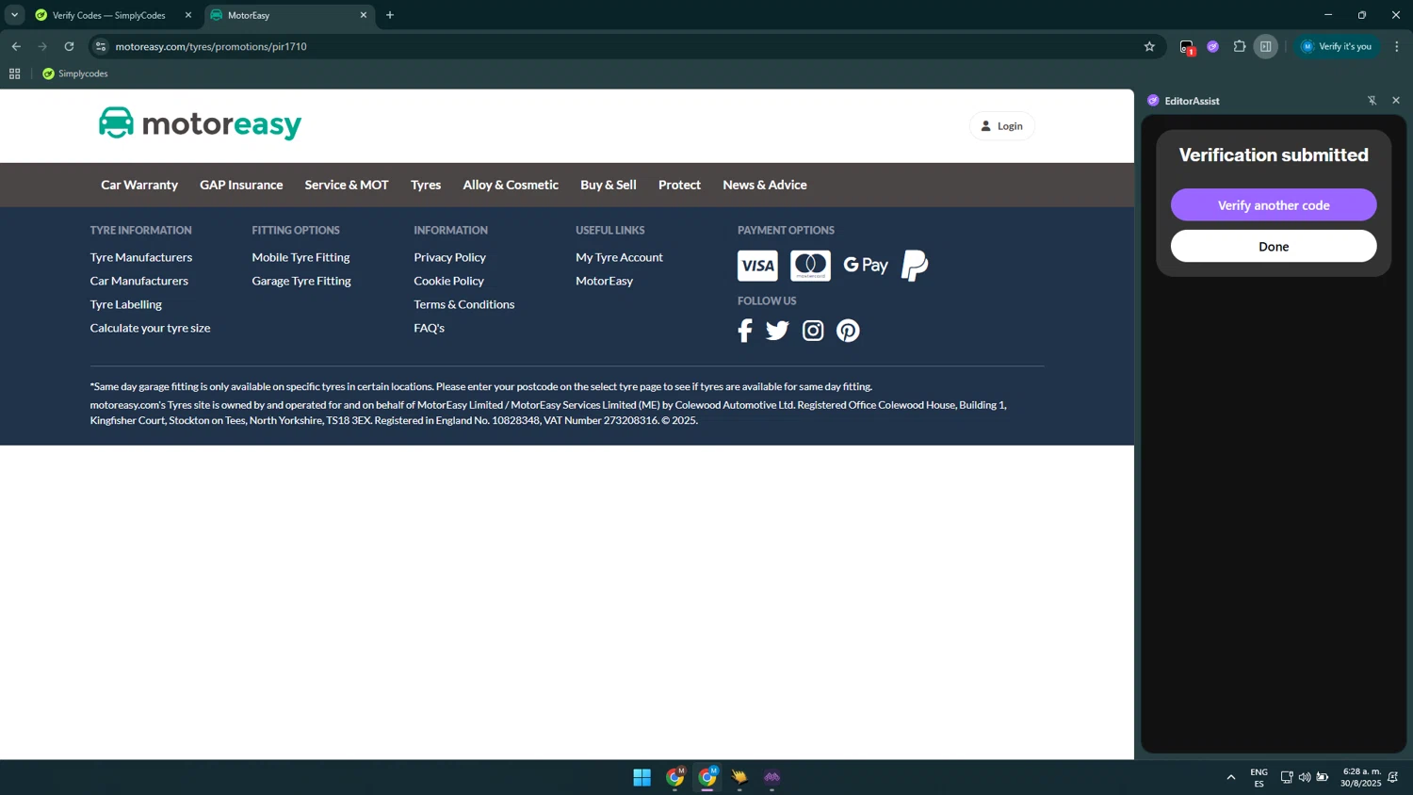Show hidden system tray icons chevron
This screenshot has height=795, width=1413.
[x=1231, y=777]
